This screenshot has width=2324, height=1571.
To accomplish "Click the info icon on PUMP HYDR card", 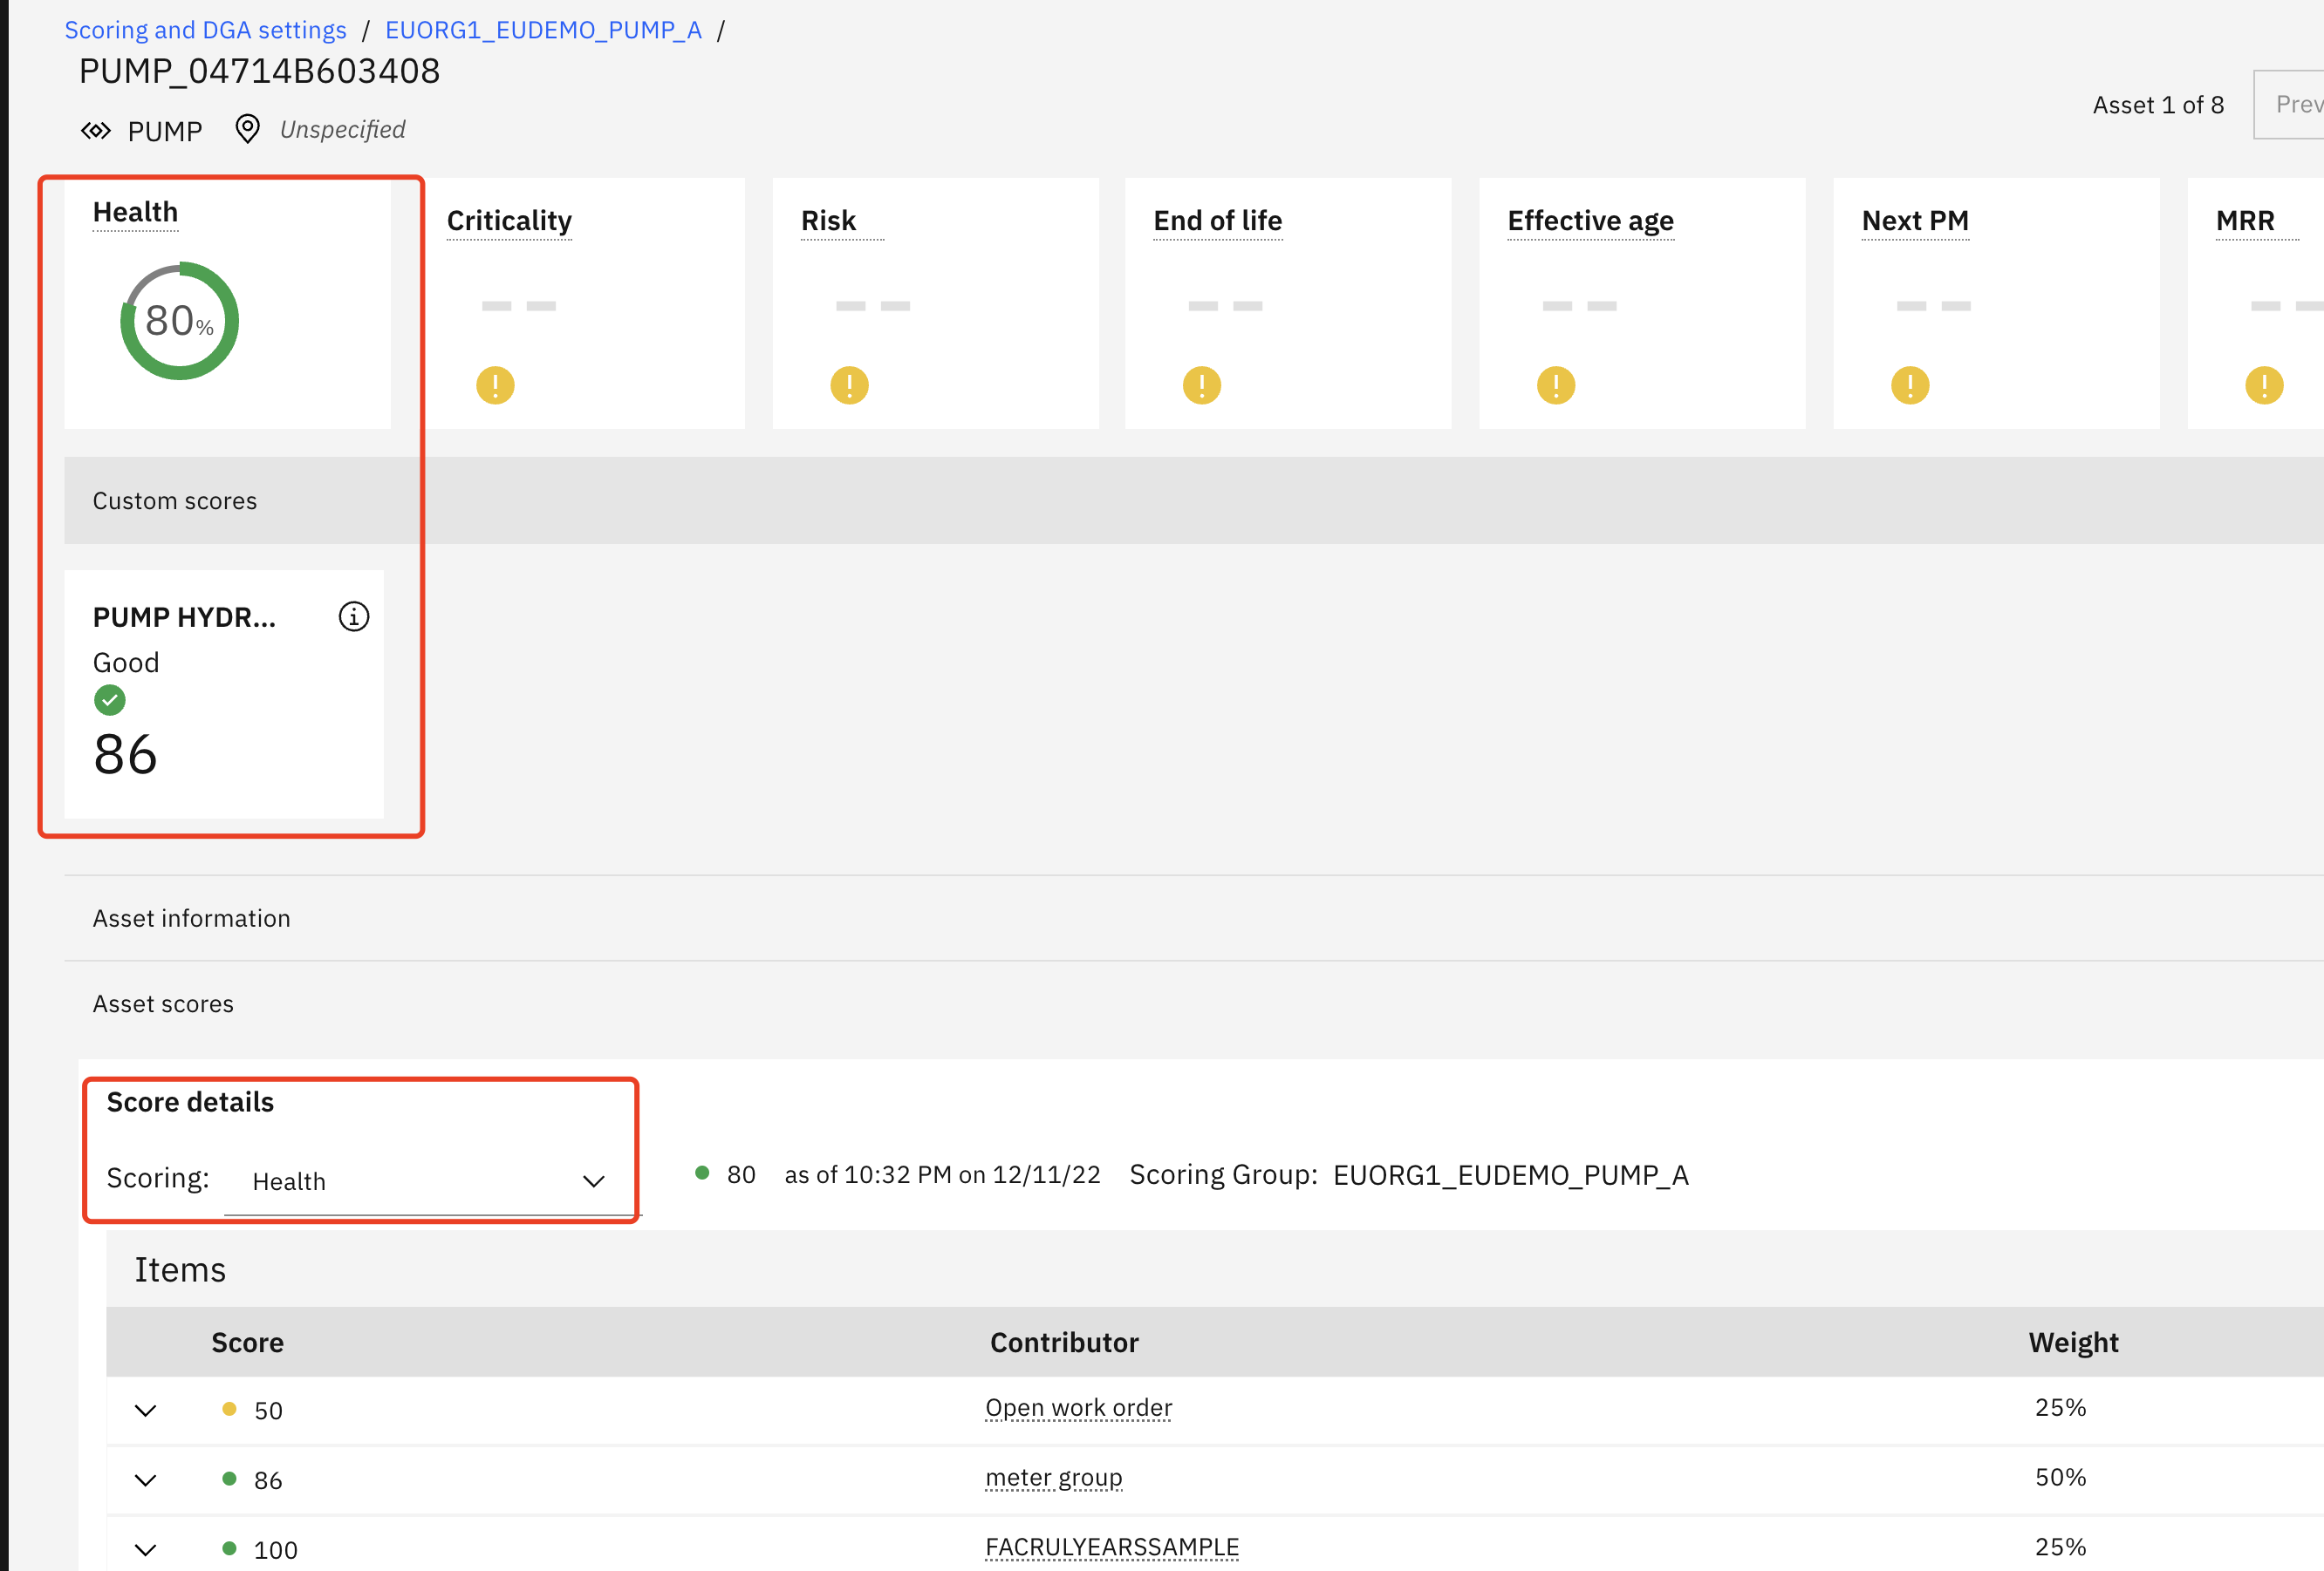I will 354,616.
